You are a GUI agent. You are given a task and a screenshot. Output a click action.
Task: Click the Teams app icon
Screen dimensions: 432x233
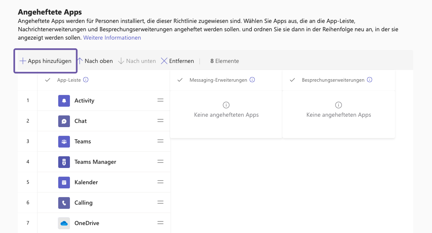pos(64,141)
